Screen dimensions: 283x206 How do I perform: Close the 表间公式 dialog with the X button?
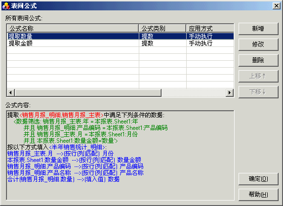pos(276,6)
